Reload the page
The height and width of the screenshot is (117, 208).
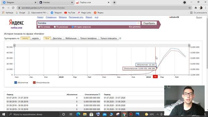(13, 8)
